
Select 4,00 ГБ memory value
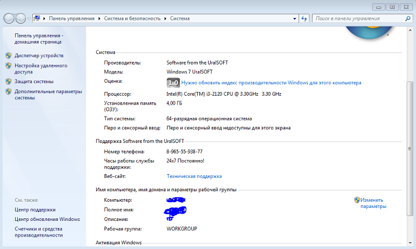click(x=174, y=103)
